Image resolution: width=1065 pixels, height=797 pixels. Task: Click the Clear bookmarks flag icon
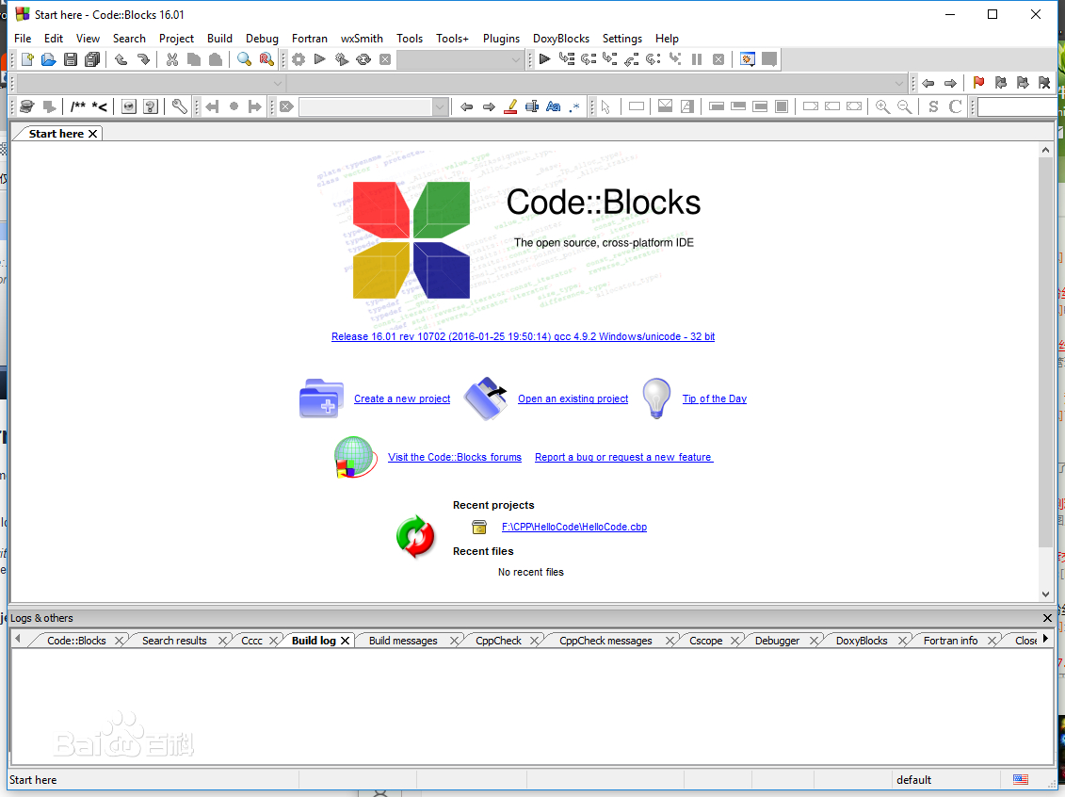coord(1044,83)
